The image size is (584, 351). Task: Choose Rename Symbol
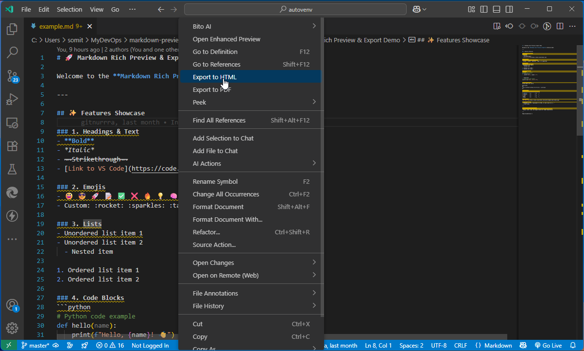click(250, 181)
